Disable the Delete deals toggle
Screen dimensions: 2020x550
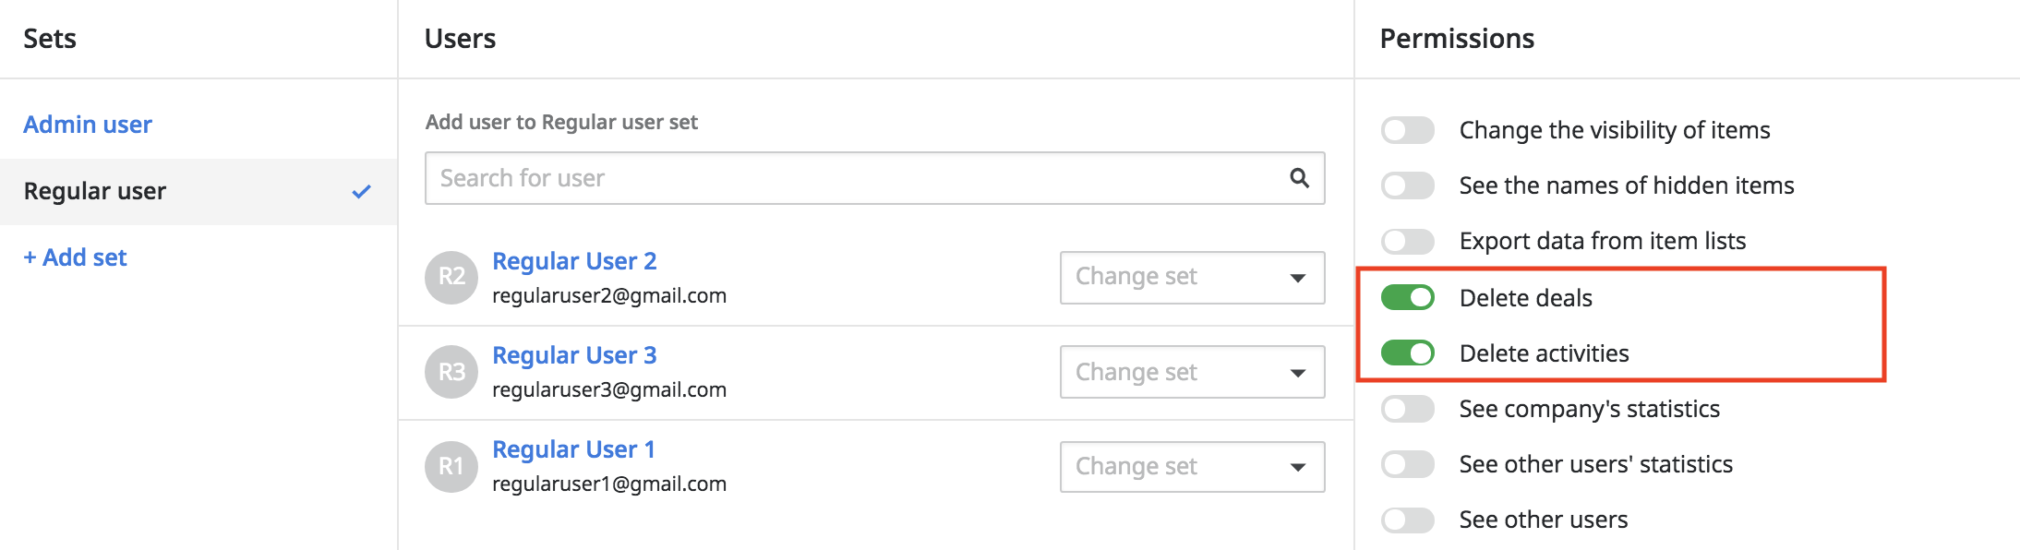1407,297
